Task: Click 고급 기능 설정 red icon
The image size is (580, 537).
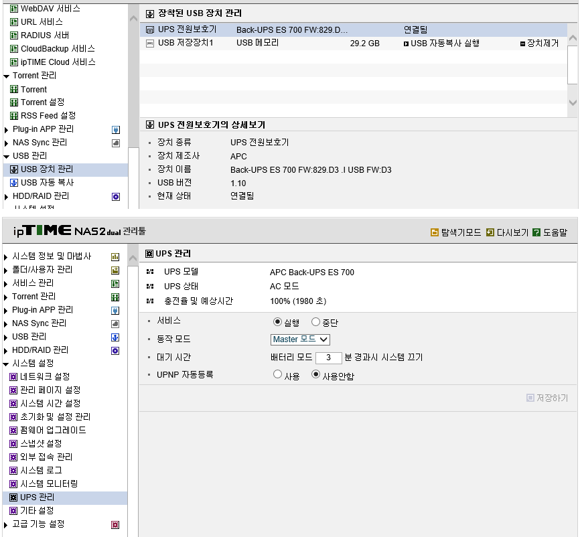Action: [115, 524]
